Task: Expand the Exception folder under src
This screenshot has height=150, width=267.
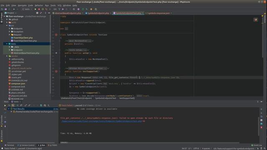Action: click(x=9, y=32)
